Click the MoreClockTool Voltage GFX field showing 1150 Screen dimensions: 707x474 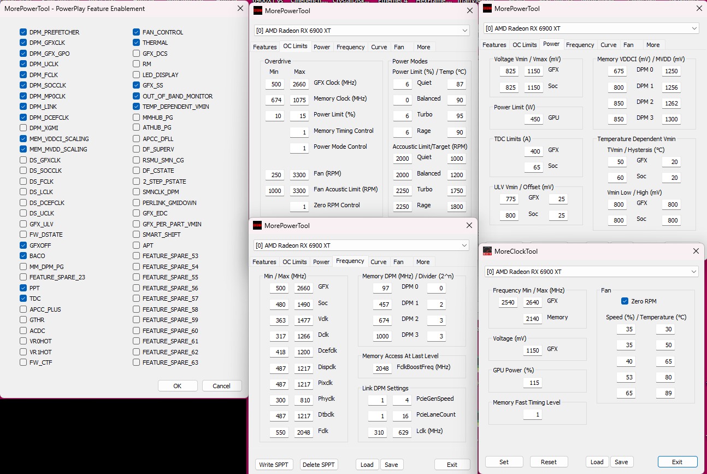533,350
